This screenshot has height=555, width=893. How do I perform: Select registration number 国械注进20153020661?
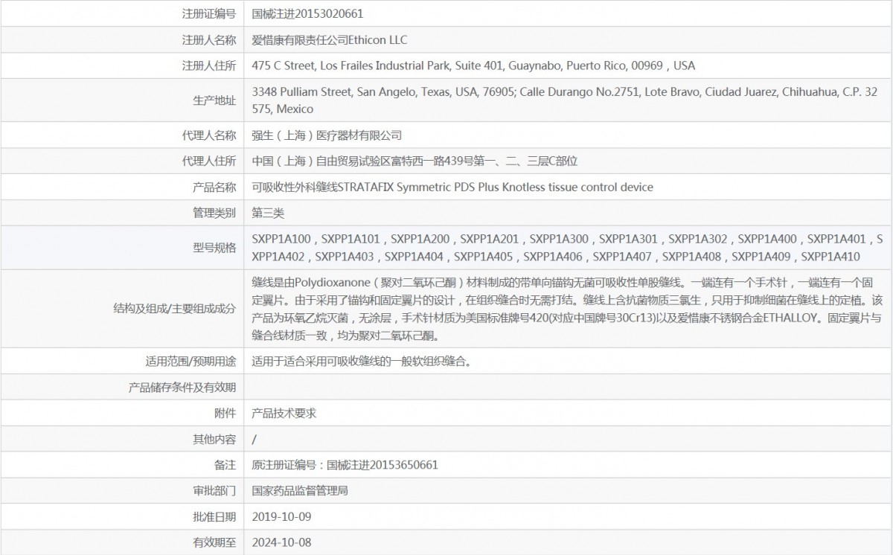(308, 13)
